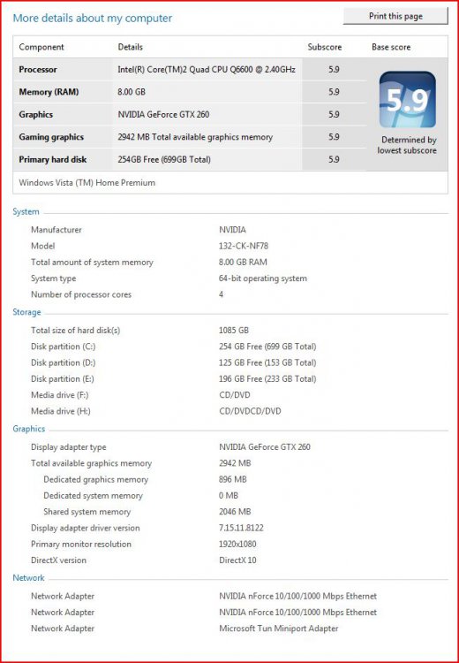This screenshot has width=459, height=663.
Task: Click the Network section heading
Action: coord(28,577)
